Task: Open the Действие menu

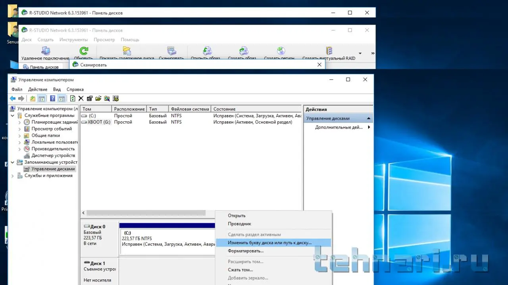Action: tap(38, 90)
